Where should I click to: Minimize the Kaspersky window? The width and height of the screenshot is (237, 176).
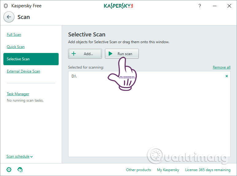click(215, 6)
